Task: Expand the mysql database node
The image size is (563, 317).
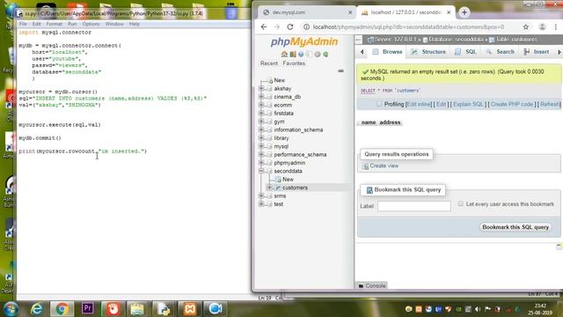Action: point(262,146)
